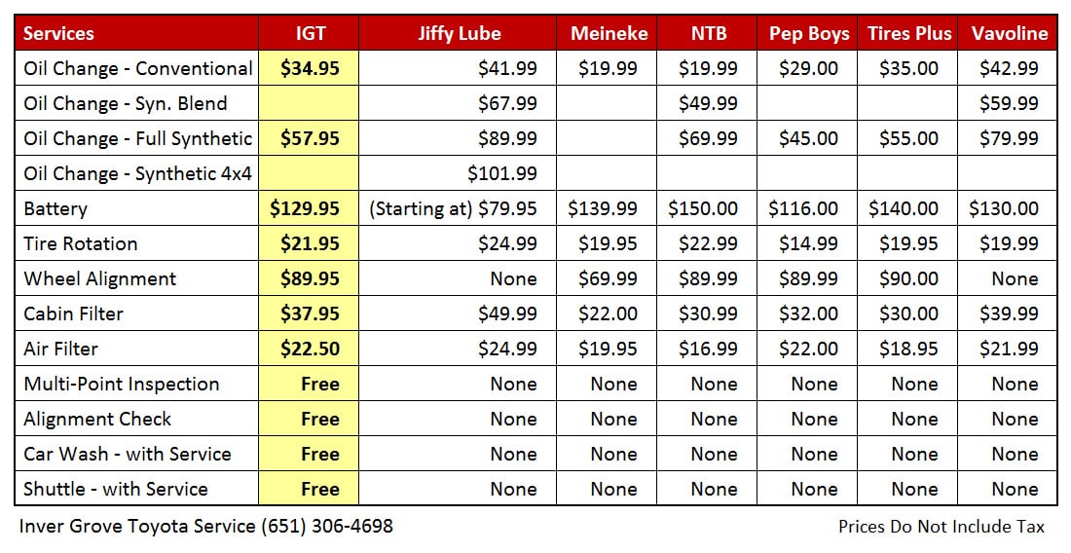Select the Vavoline column header
Image resolution: width=1071 pixels, height=553 pixels.
point(1010,33)
